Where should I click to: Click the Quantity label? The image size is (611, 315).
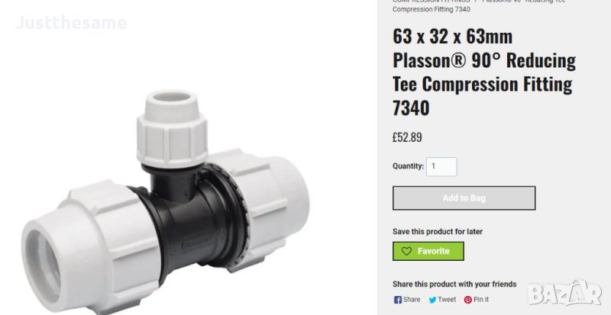(408, 166)
